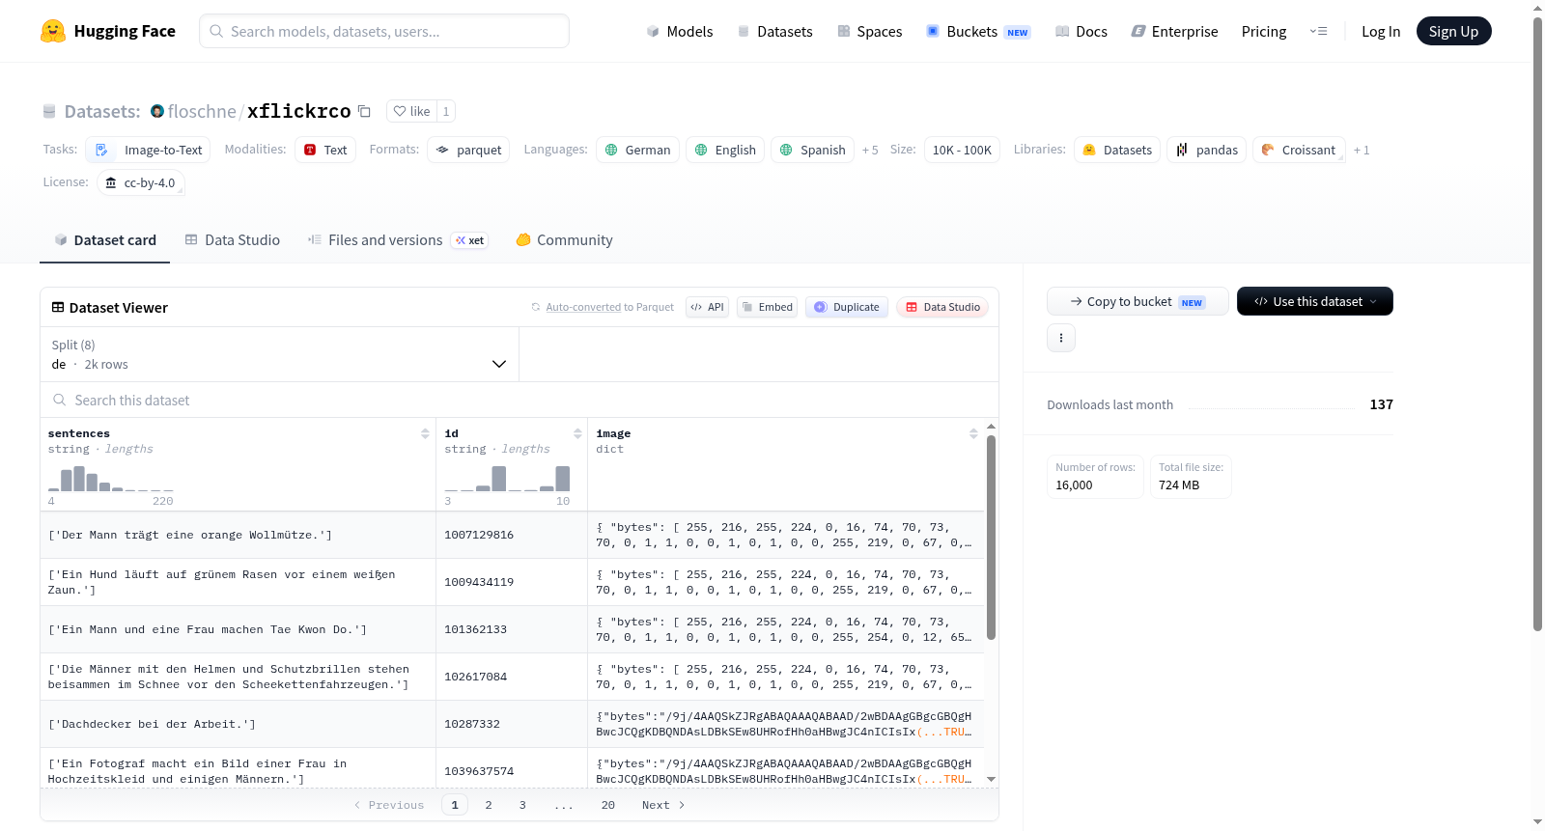
Task: Click Copy to bucket button
Action: tap(1138, 301)
